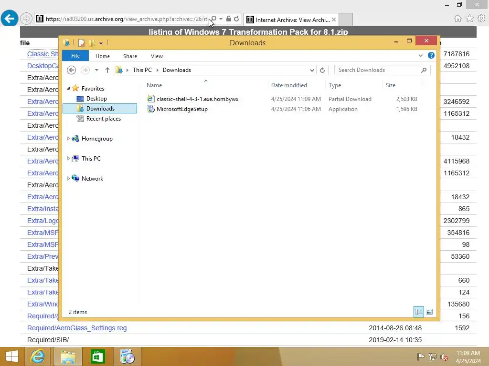Screen dimensions: 489x366
Task: Select Desktop in Favorites
Action: pyautogui.click(x=96, y=99)
